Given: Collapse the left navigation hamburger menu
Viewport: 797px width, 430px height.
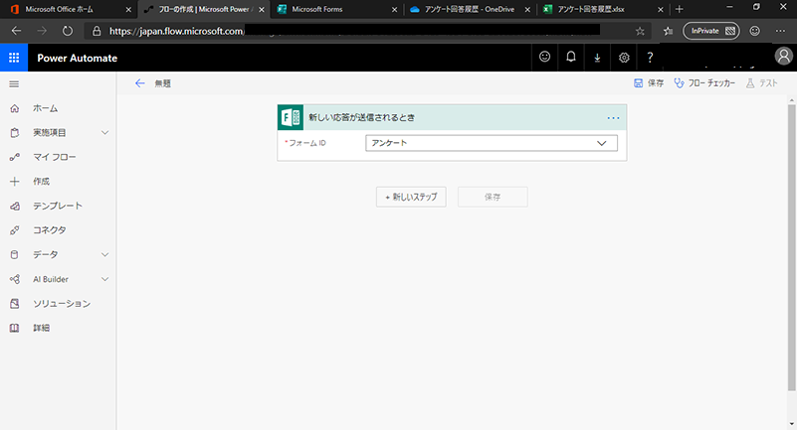Looking at the screenshot, I should click(x=14, y=84).
